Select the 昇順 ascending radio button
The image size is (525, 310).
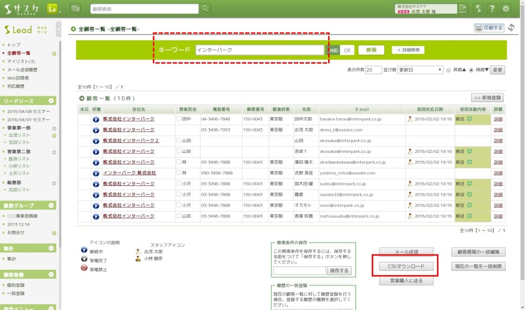click(448, 70)
